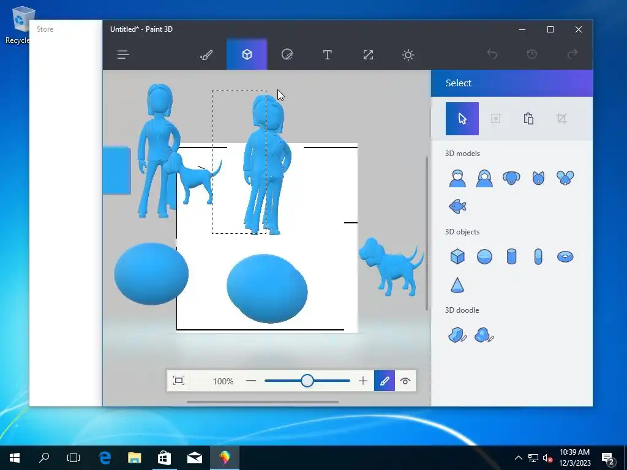Zoom out with the minus button
Viewport: 627px width, 470px height.
[x=250, y=381]
